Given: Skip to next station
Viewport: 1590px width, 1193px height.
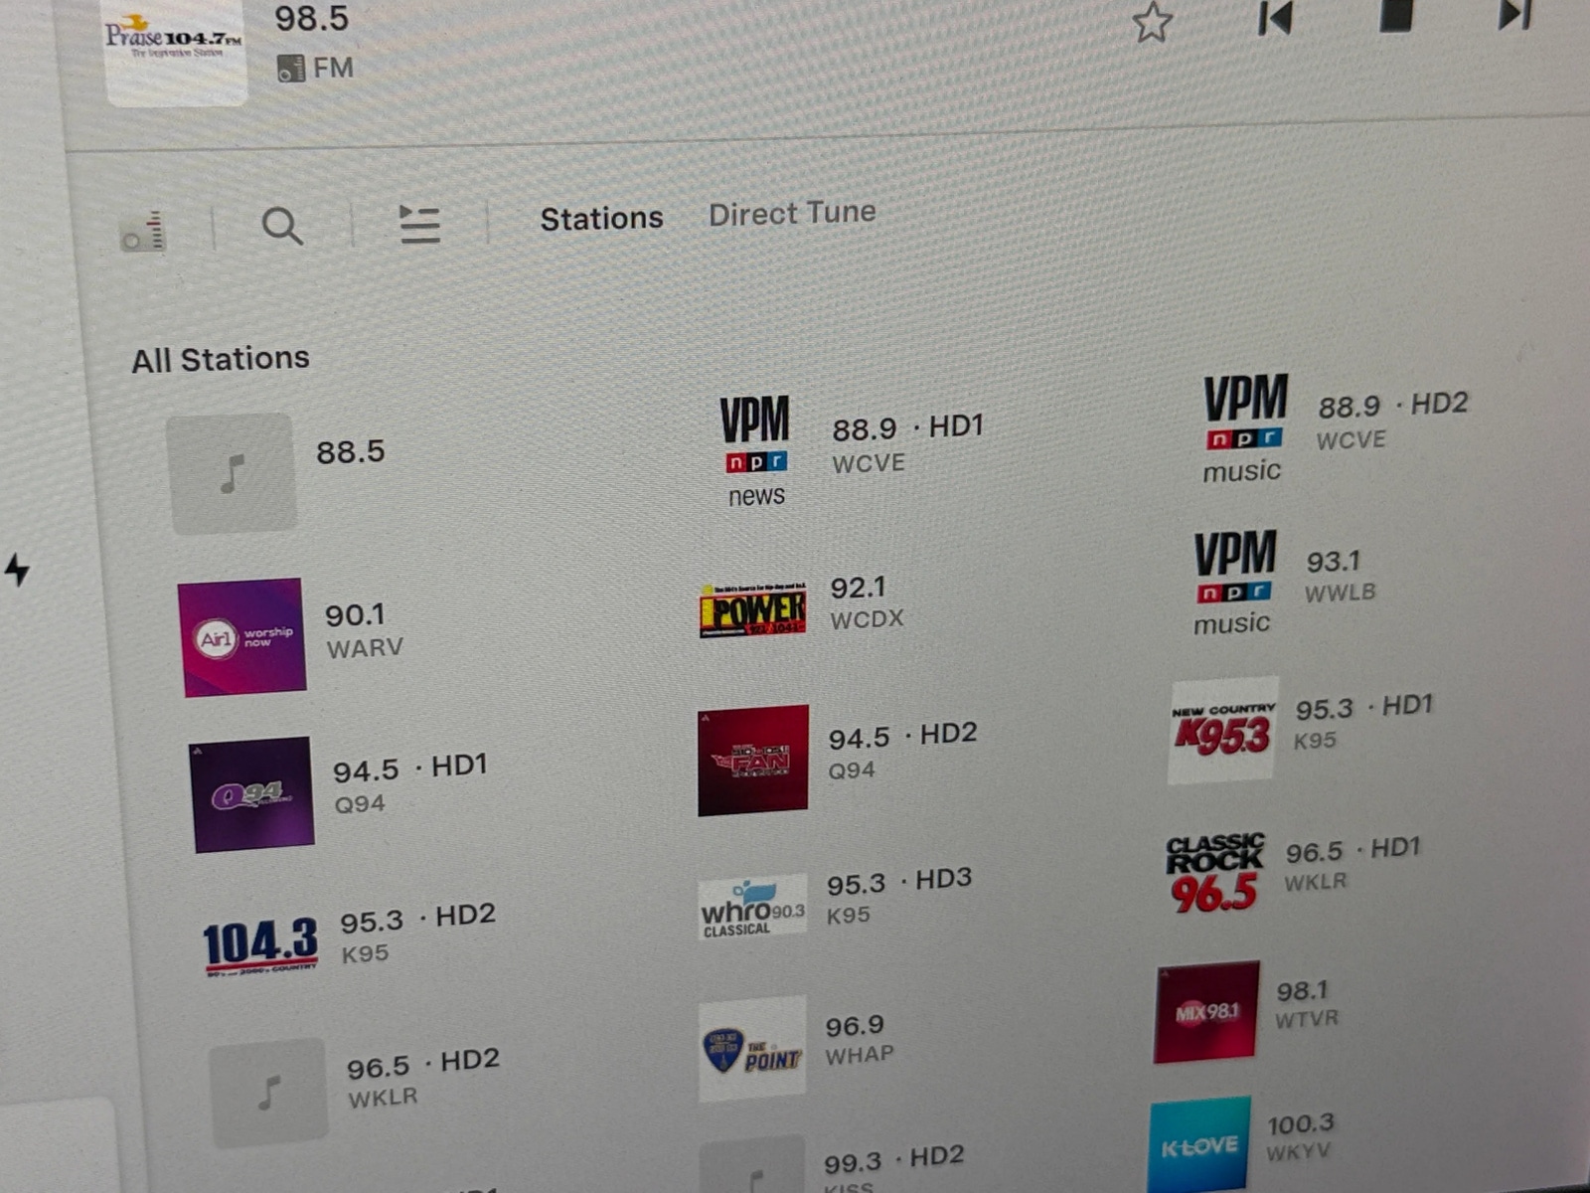Looking at the screenshot, I should coord(1513,15).
